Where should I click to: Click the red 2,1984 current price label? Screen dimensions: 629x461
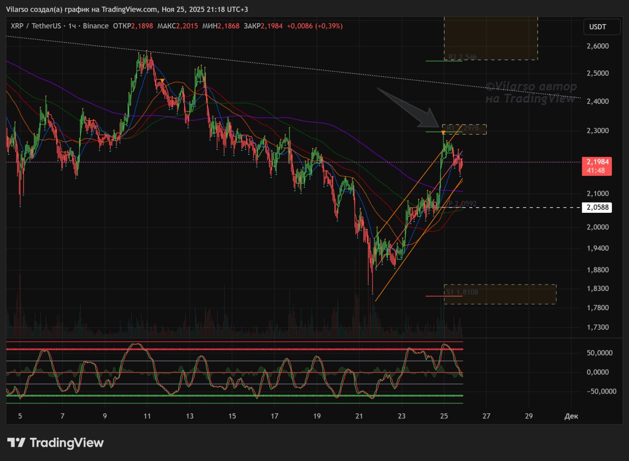pyautogui.click(x=597, y=166)
